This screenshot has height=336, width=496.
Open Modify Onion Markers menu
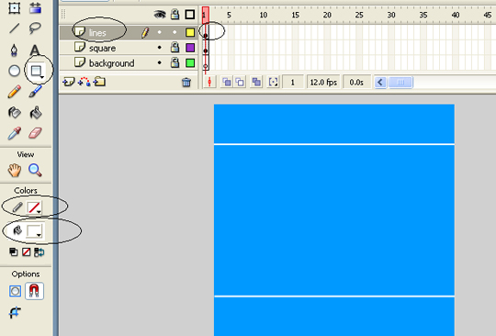coord(273,83)
